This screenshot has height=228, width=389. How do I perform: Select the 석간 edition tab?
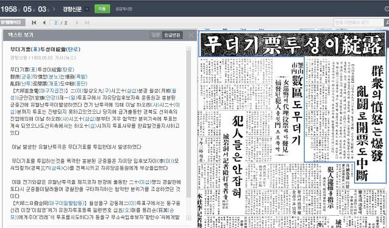tap(12, 22)
